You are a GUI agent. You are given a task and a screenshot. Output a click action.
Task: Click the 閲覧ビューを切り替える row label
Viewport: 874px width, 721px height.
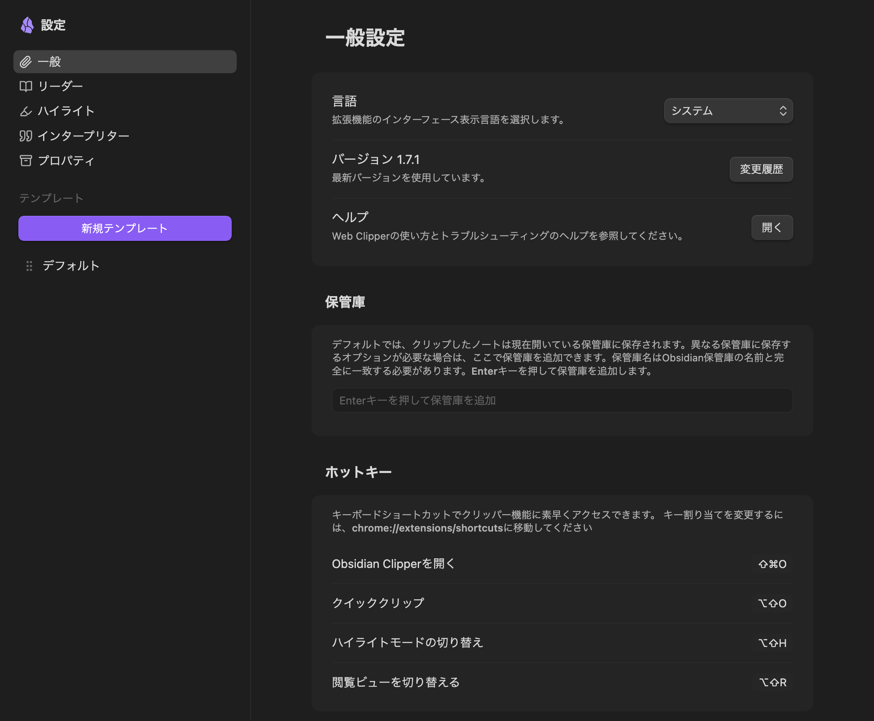(396, 683)
